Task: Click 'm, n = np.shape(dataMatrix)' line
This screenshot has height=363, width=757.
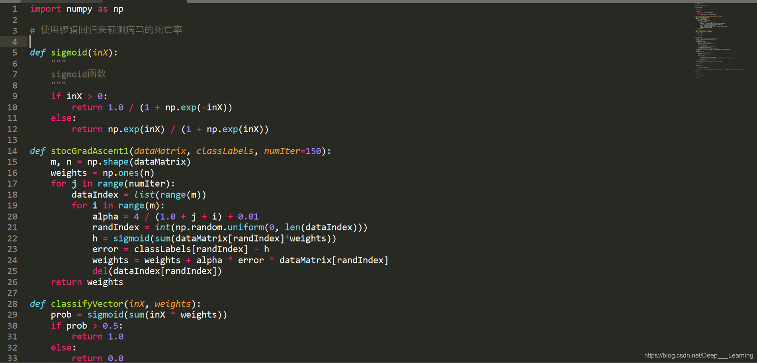Action: (x=121, y=162)
